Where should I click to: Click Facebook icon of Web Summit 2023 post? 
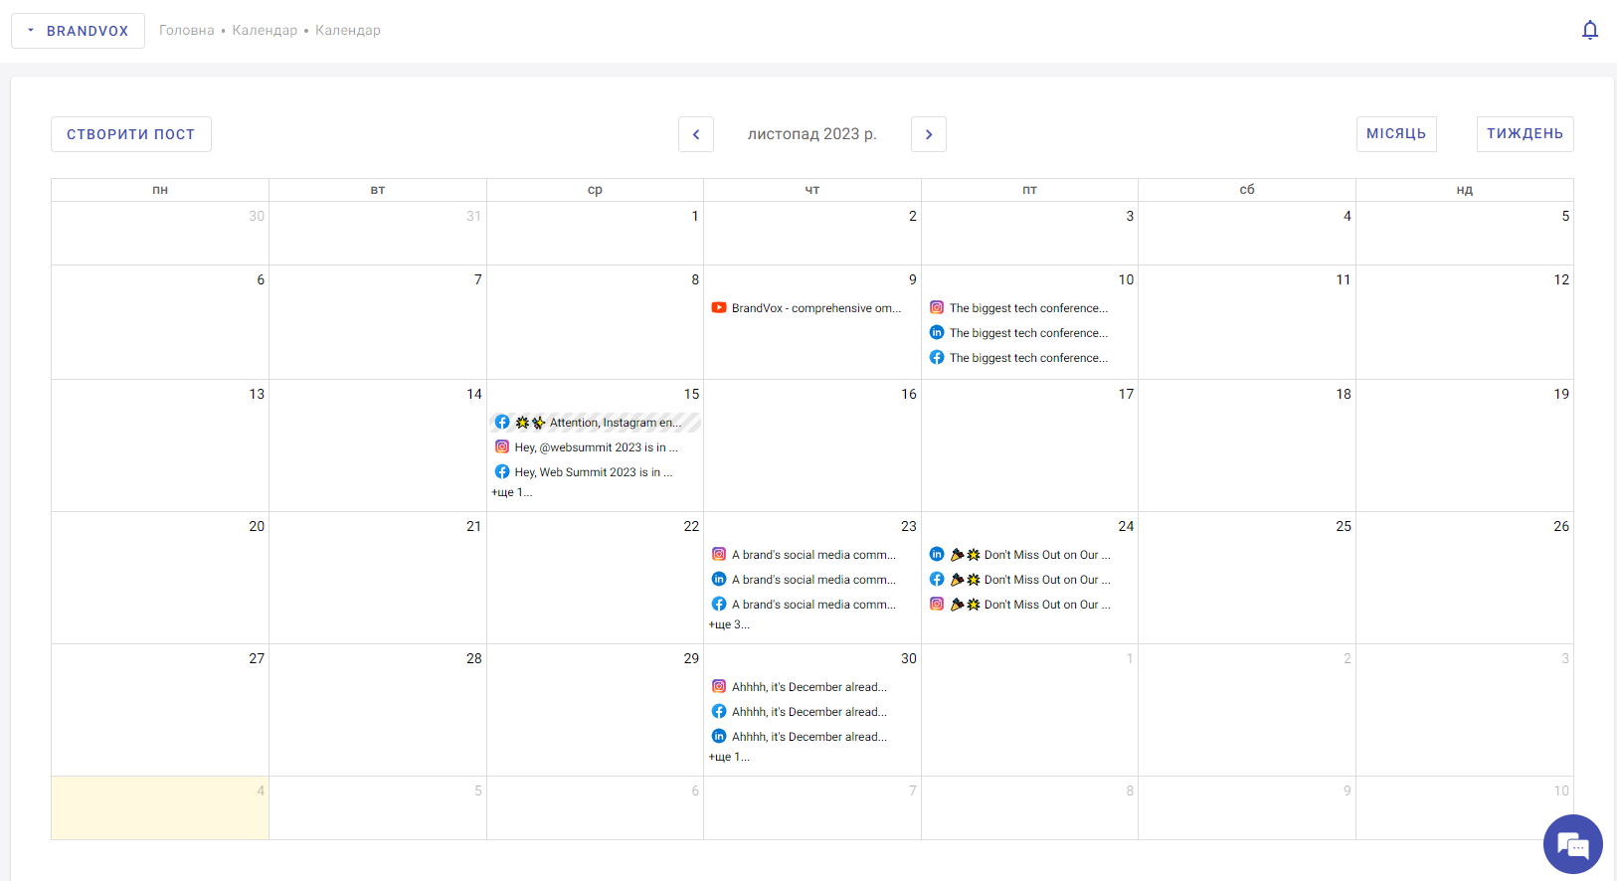[x=502, y=472]
